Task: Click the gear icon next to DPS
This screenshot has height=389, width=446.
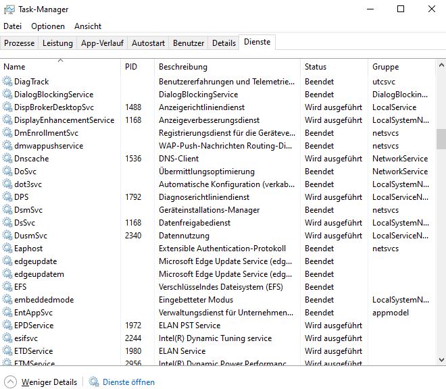Action: pyautogui.click(x=7, y=197)
